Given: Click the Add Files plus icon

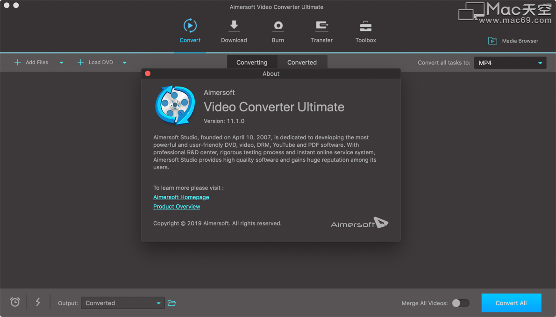Looking at the screenshot, I should pyautogui.click(x=17, y=63).
